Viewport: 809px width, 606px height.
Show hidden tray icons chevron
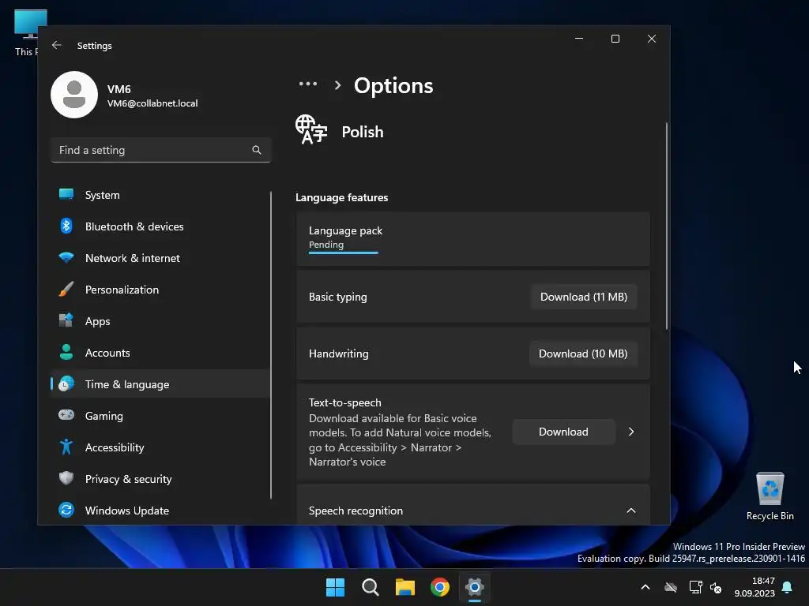tap(645, 587)
